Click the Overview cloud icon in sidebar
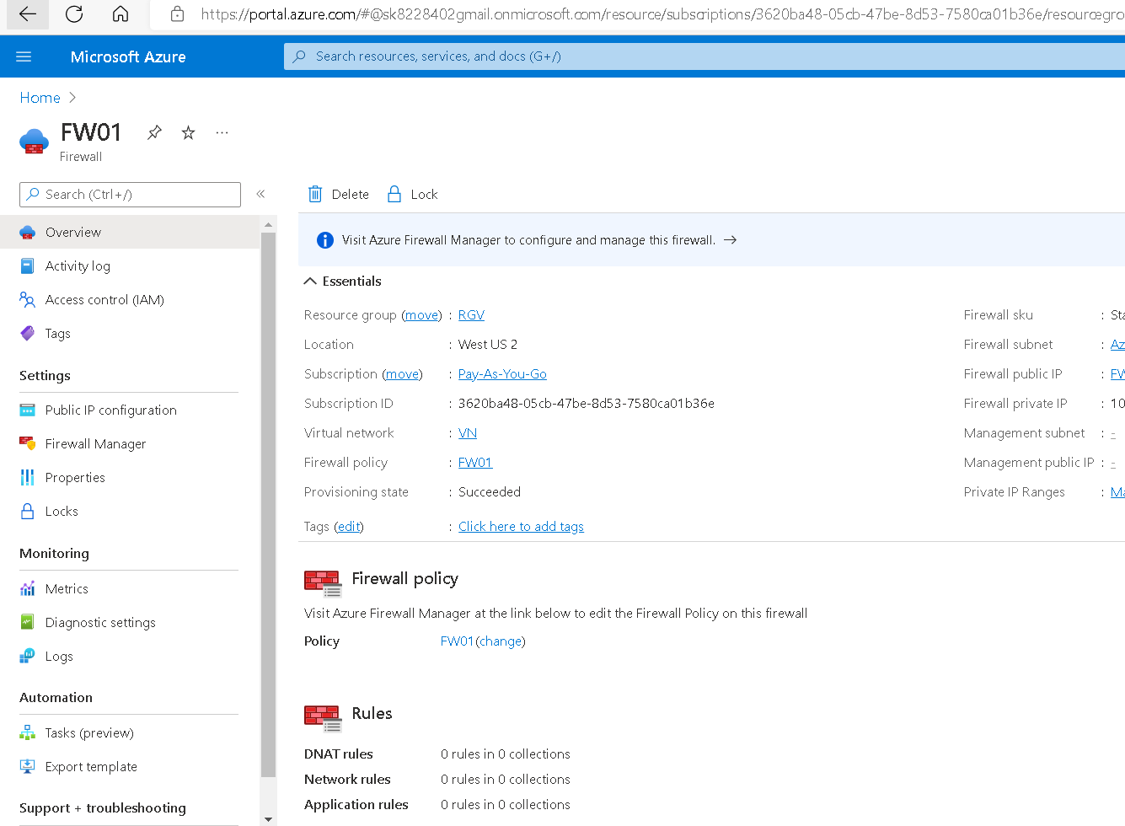The height and width of the screenshot is (826, 1125). (x=27, y=232)
